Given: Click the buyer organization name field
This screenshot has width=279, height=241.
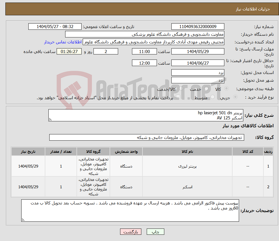Looking at the screenshot, I should coord(145,34).
